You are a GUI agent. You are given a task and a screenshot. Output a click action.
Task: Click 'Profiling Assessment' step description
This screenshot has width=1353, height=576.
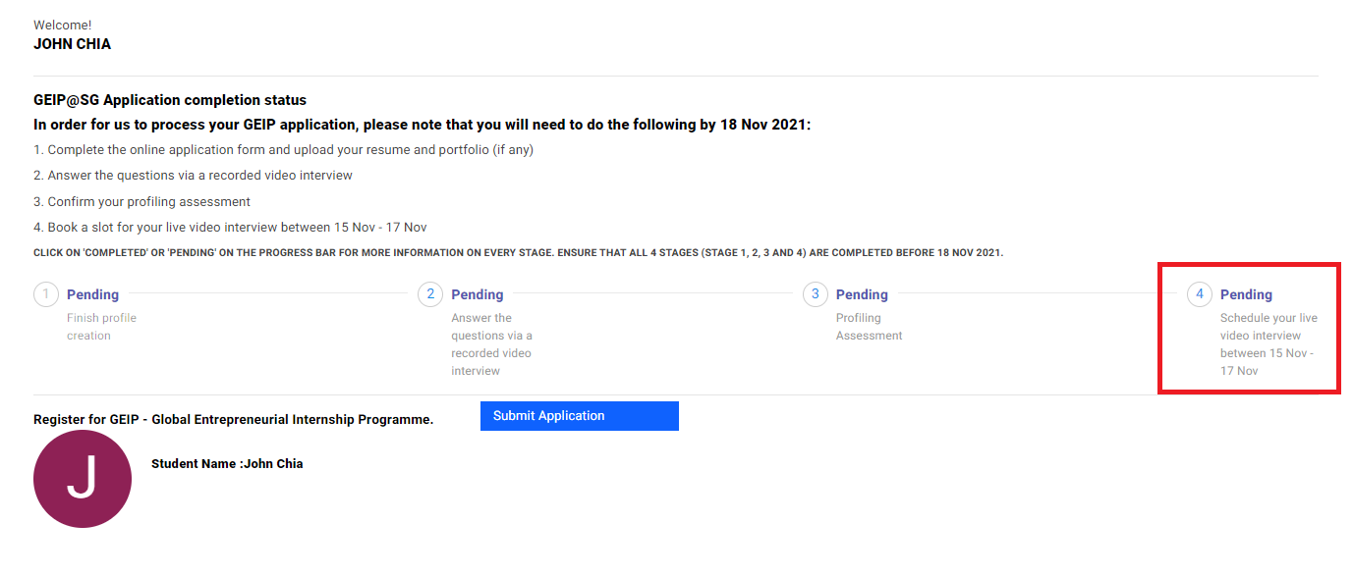pos(869,327)
